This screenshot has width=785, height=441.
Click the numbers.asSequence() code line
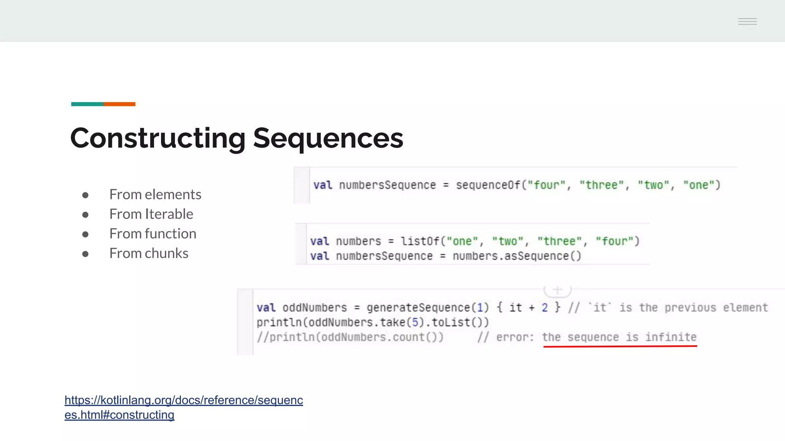point(446,256)
